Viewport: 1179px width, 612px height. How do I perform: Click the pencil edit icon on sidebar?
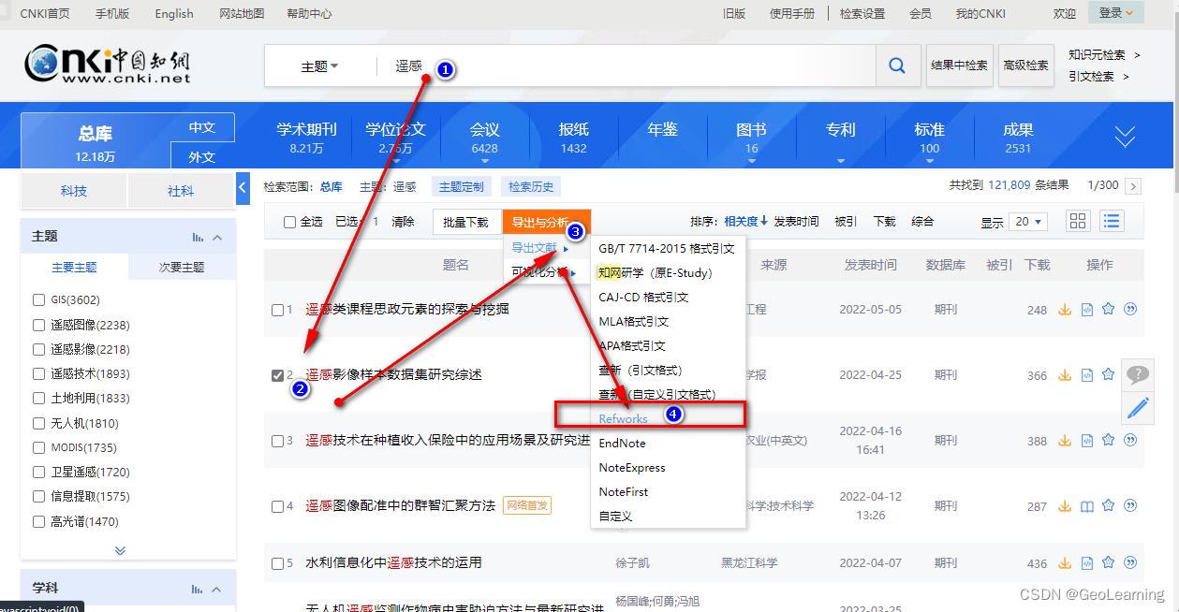(x=1138, y=409)
